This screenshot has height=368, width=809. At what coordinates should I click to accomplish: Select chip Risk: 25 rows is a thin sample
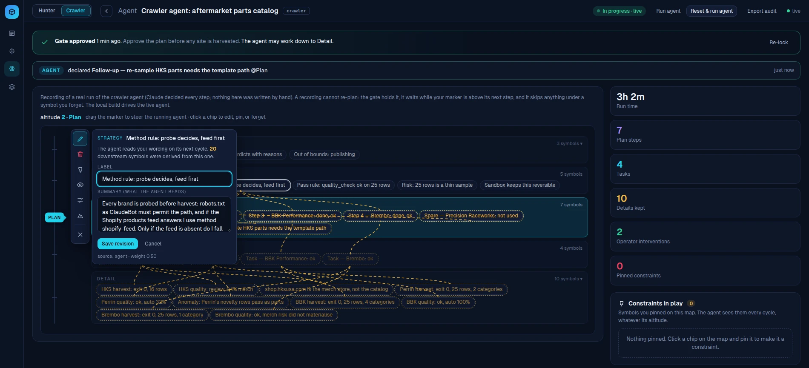(x=437, y=185)
